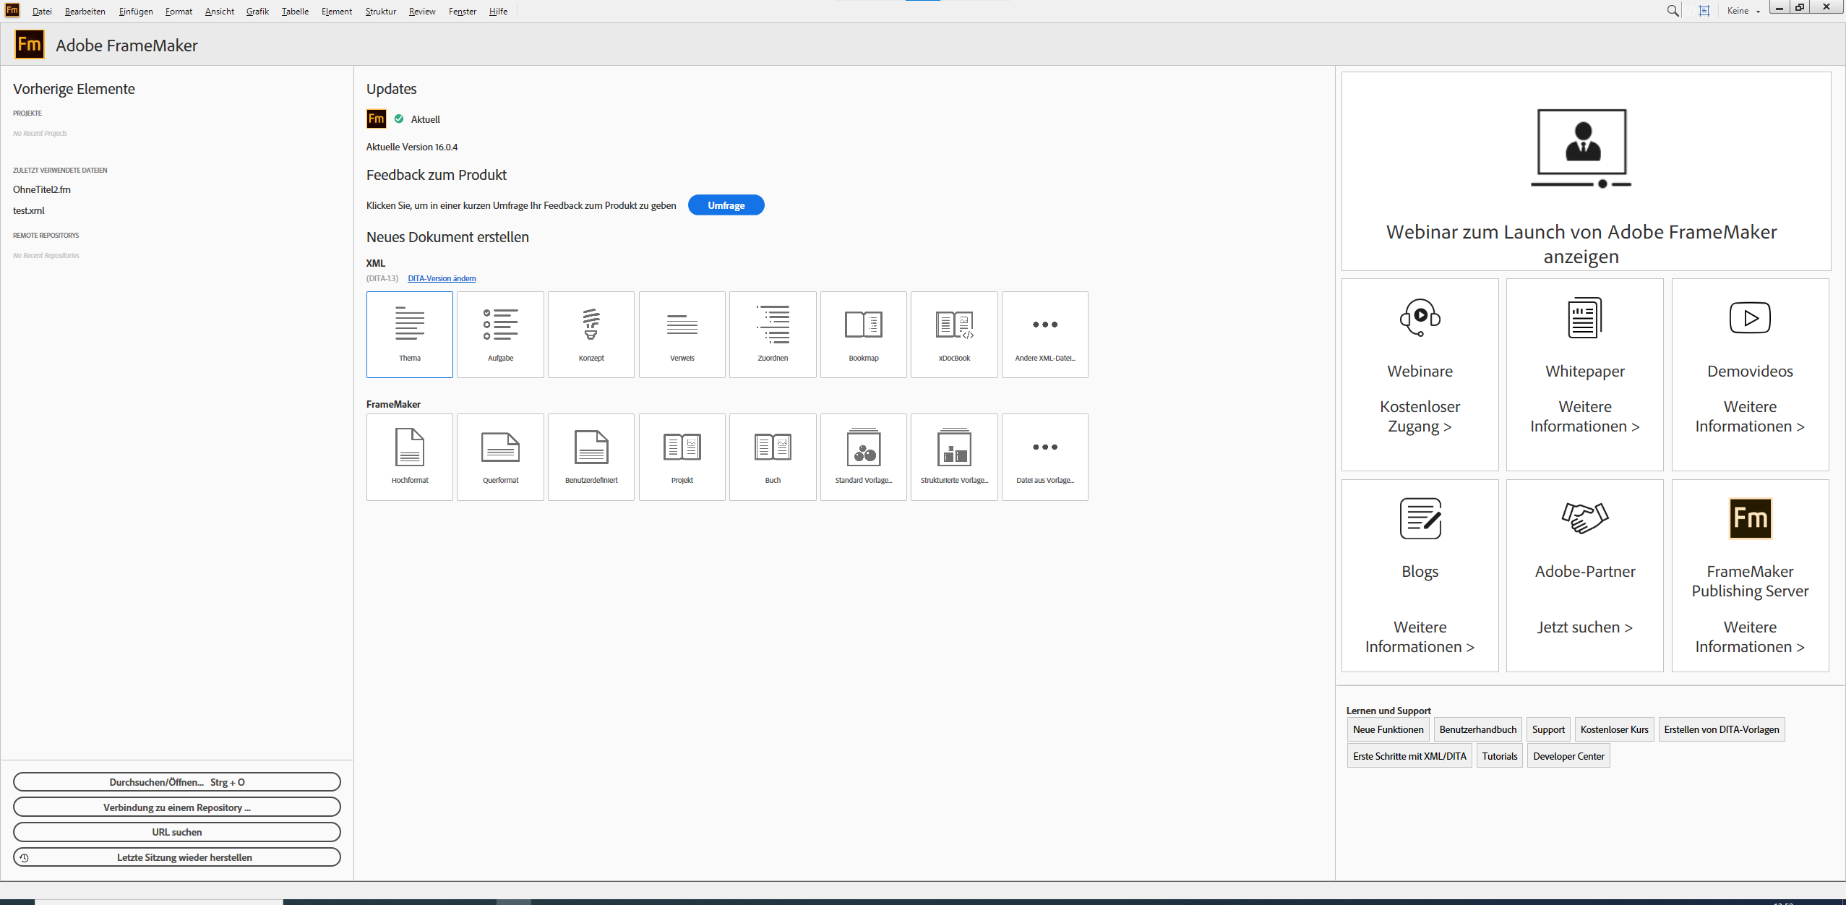This screenshot has width=1846, height=905.
Task: Open the recent file test.xml
Action: tap(29, 210)
